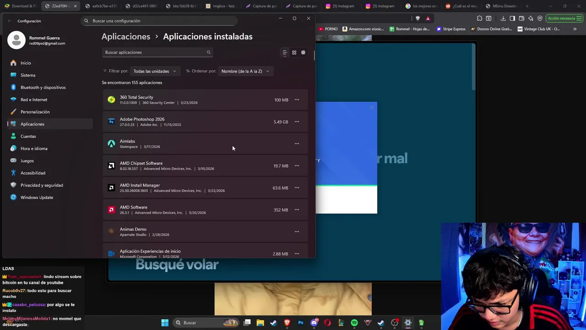The width and height of the screenshot is (586, 330).
Task: Switch to tile table view icon
Action: coord(303,53)
